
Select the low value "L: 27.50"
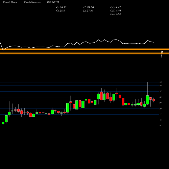click(x=88, y=11)
